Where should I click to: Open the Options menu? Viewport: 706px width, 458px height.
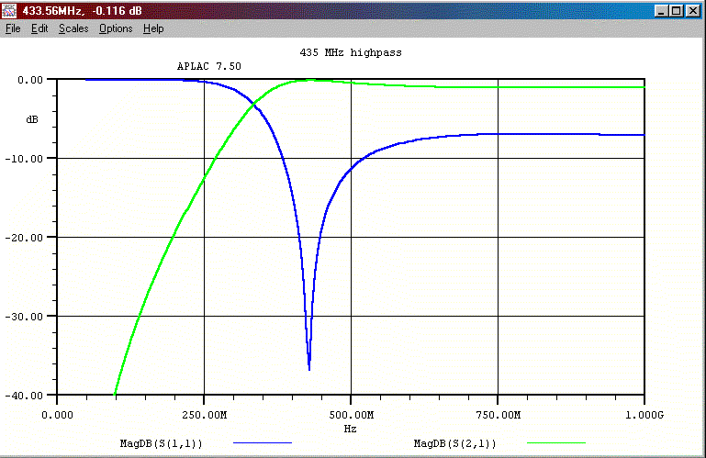(116, 28)
